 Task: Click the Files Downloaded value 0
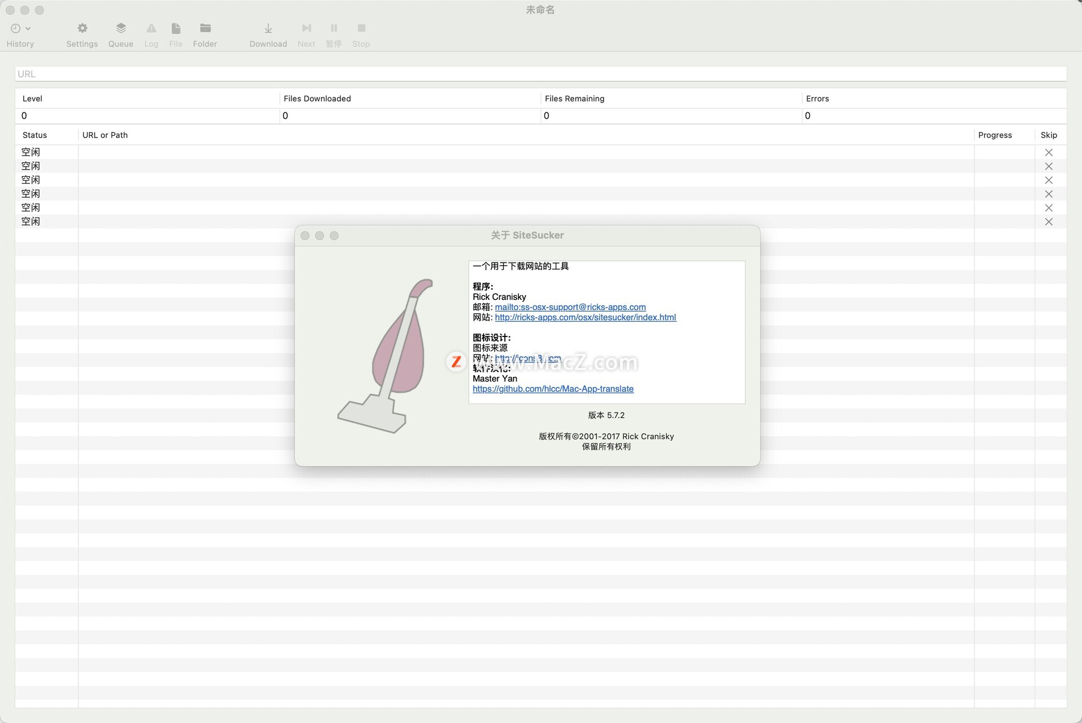coord(285,116)
